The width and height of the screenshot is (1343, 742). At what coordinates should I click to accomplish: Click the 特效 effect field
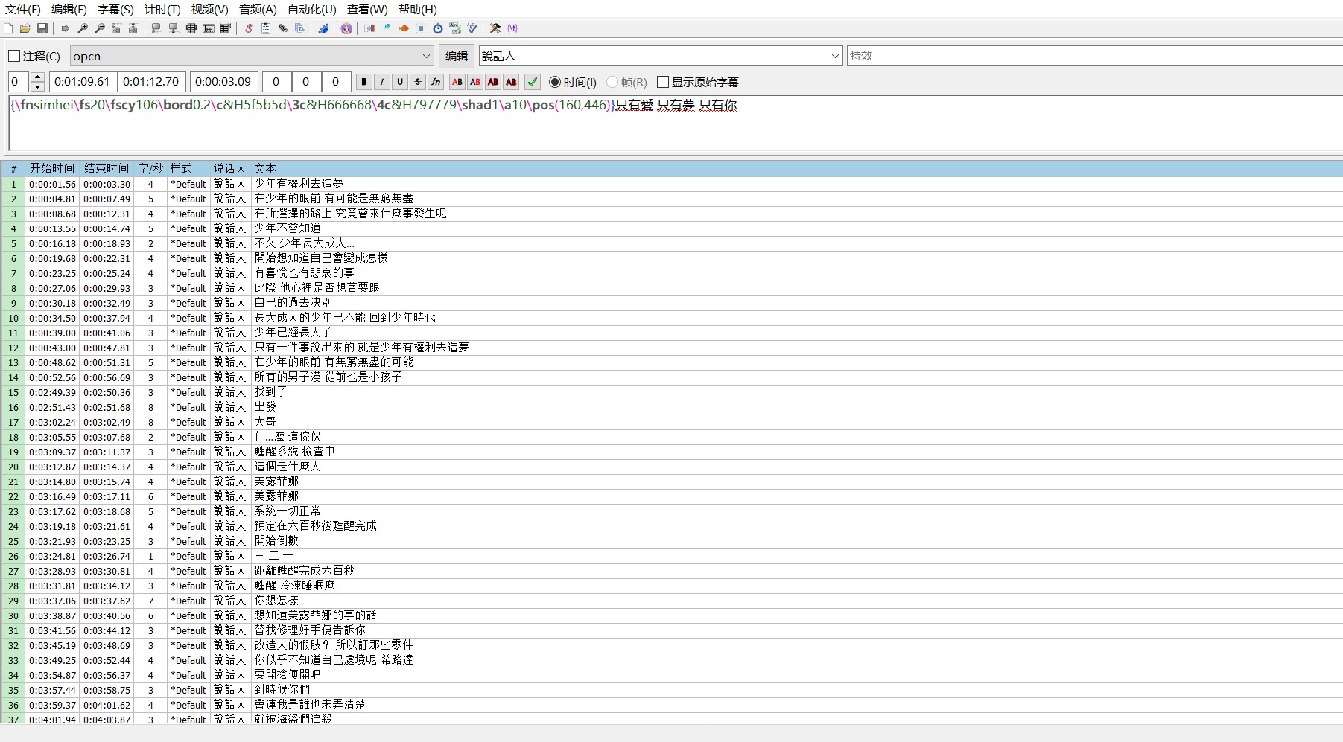1095,56
